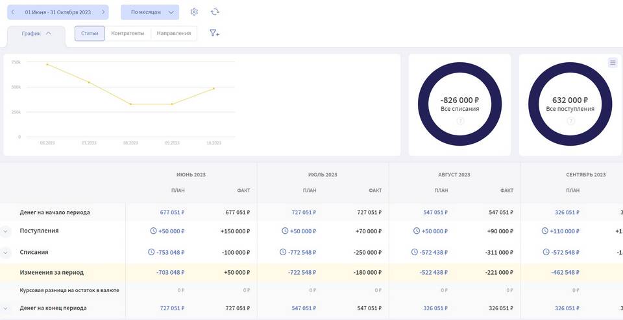The height and width of the screenshot is (320, 623).
Task: Select the Статьи tab
Action: 90,33
